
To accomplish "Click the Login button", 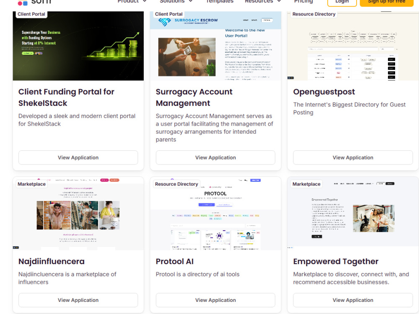I will [342, 2].
